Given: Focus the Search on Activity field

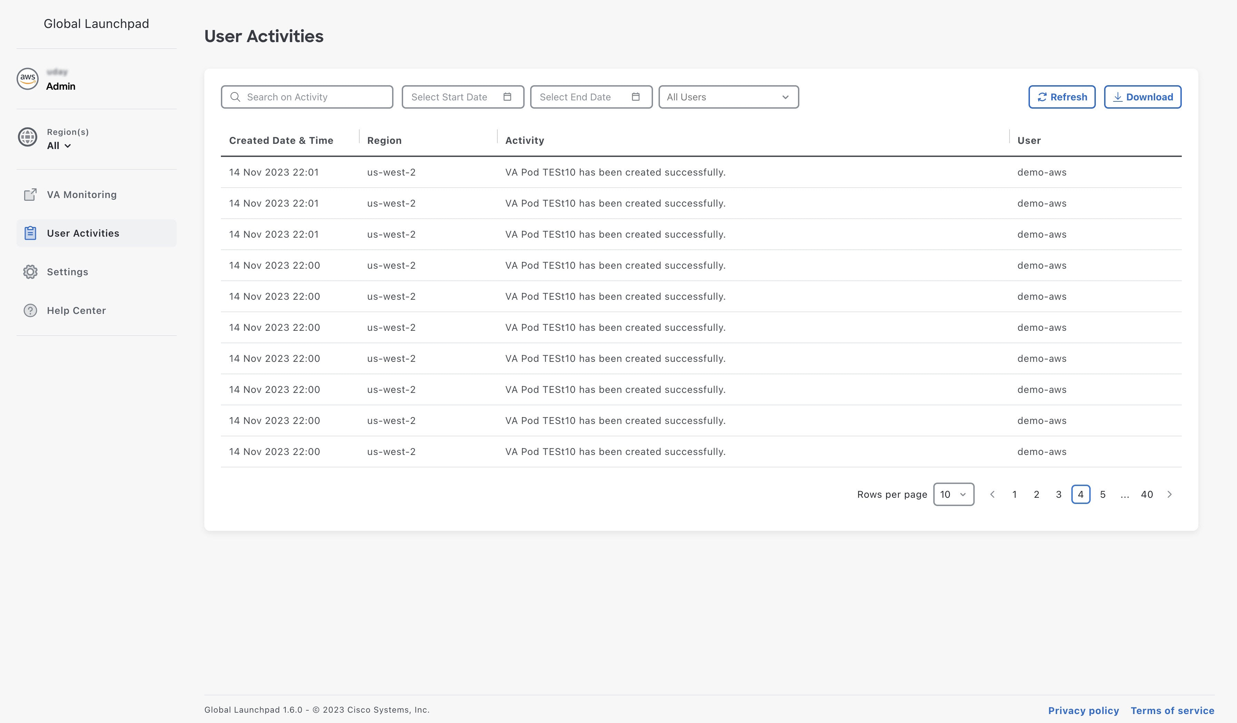Looking at the screenshot, I should coord(314,97).
